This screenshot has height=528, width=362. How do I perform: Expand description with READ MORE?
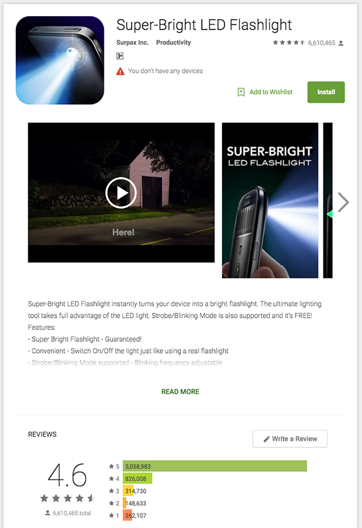180,392
